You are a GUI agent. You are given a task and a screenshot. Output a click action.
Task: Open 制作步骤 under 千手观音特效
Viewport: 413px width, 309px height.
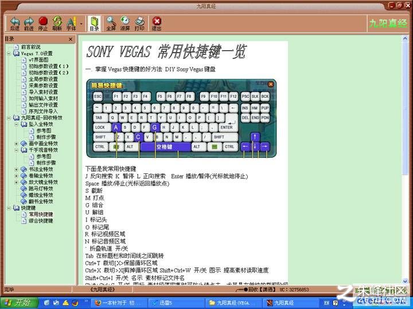click(x=46, y=163)
